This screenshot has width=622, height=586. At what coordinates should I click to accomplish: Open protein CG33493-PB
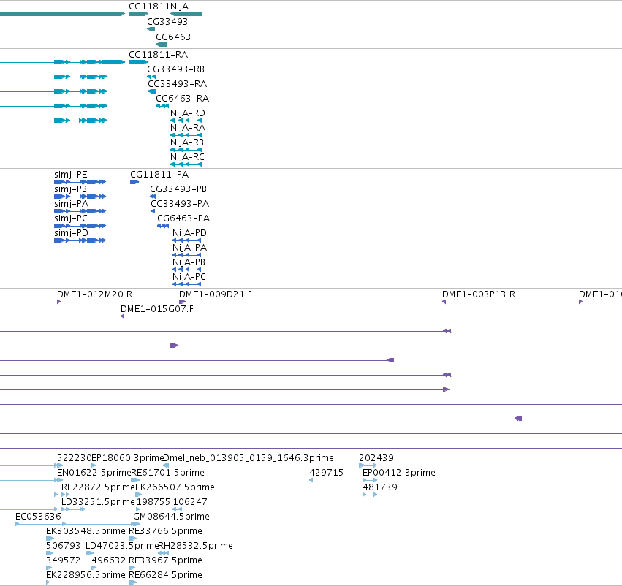(x=178, y=189)
